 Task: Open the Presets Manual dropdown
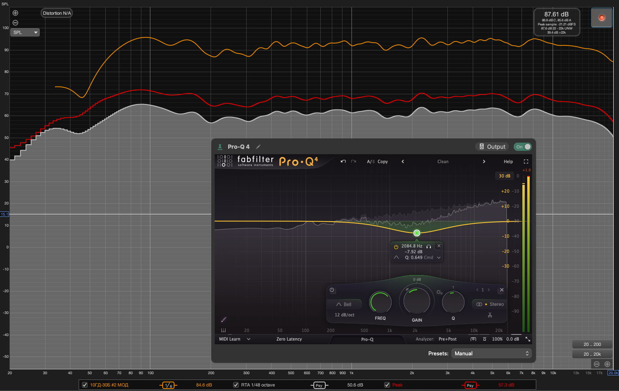[x=491, y=353]
